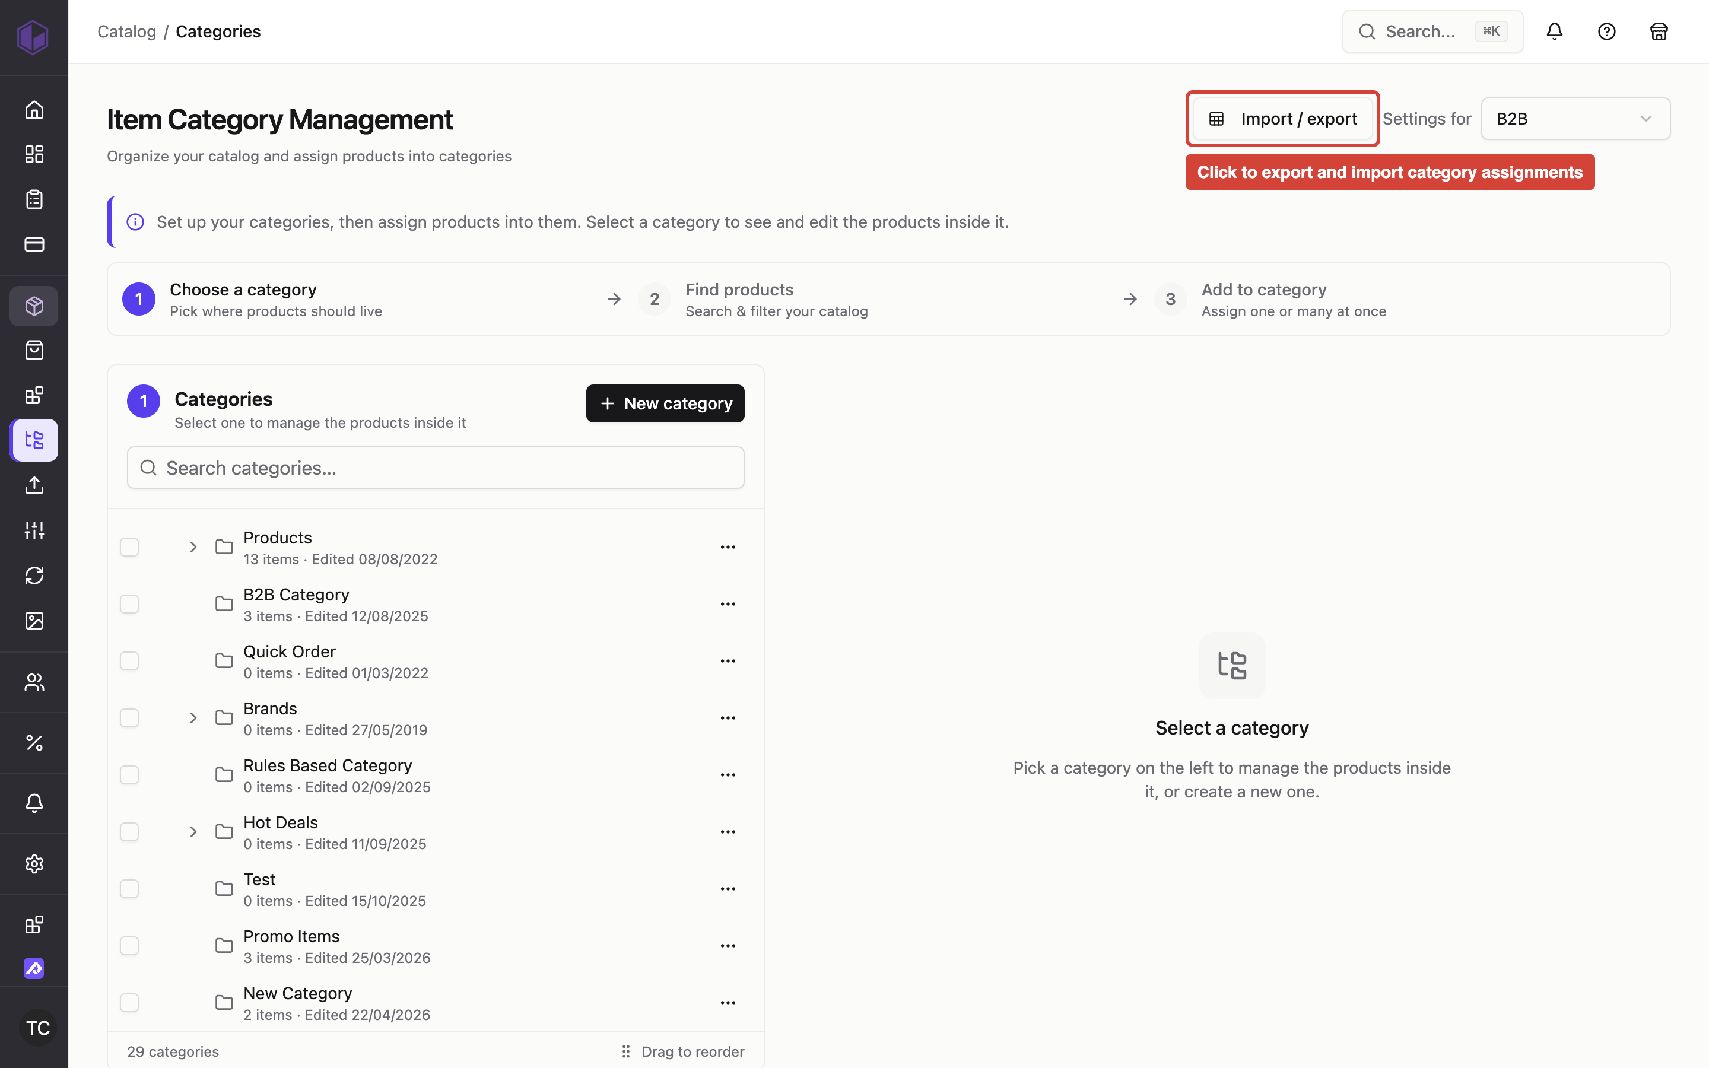
Task: Open the settings gear sidebar icon
Action: 34,864
